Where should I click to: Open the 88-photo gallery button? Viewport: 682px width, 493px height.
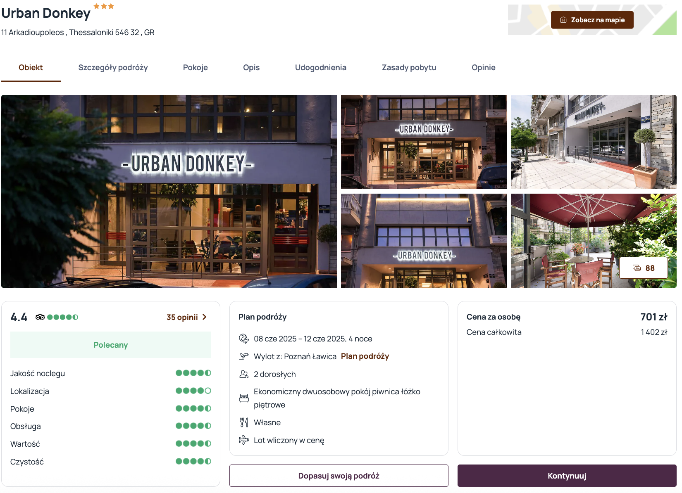tap(643, 268)
